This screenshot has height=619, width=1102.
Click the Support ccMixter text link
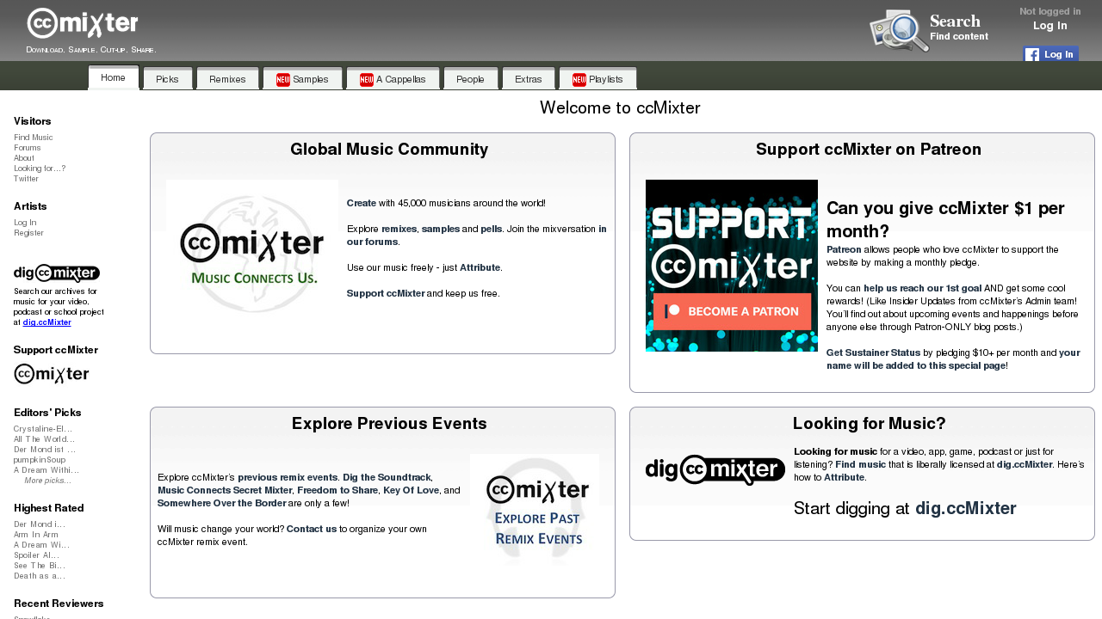[x=386, y=294]
